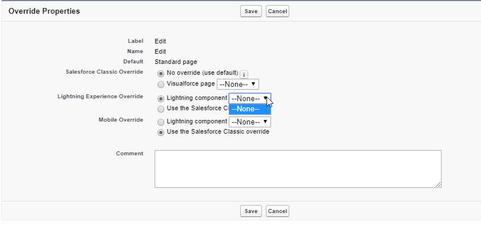Click the bottom Save button

[251, 211]
